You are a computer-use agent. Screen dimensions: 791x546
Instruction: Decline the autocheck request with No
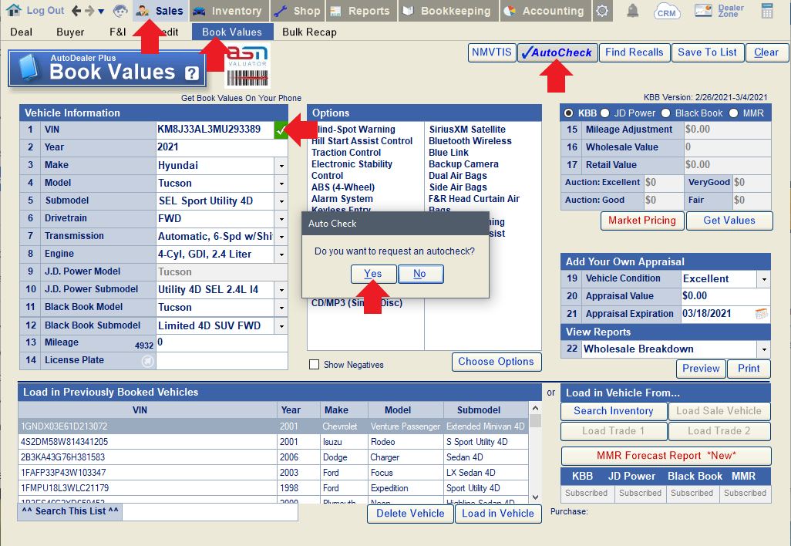tap(420, 274)
